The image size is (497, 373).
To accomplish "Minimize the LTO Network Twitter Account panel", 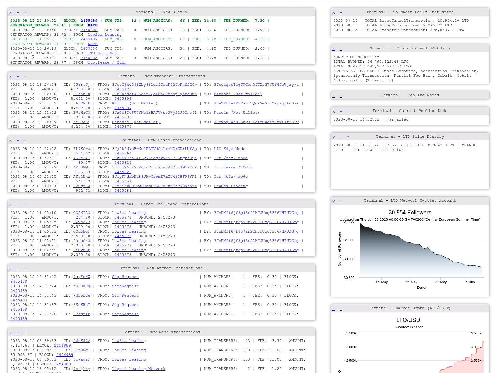I will point(341,201).
